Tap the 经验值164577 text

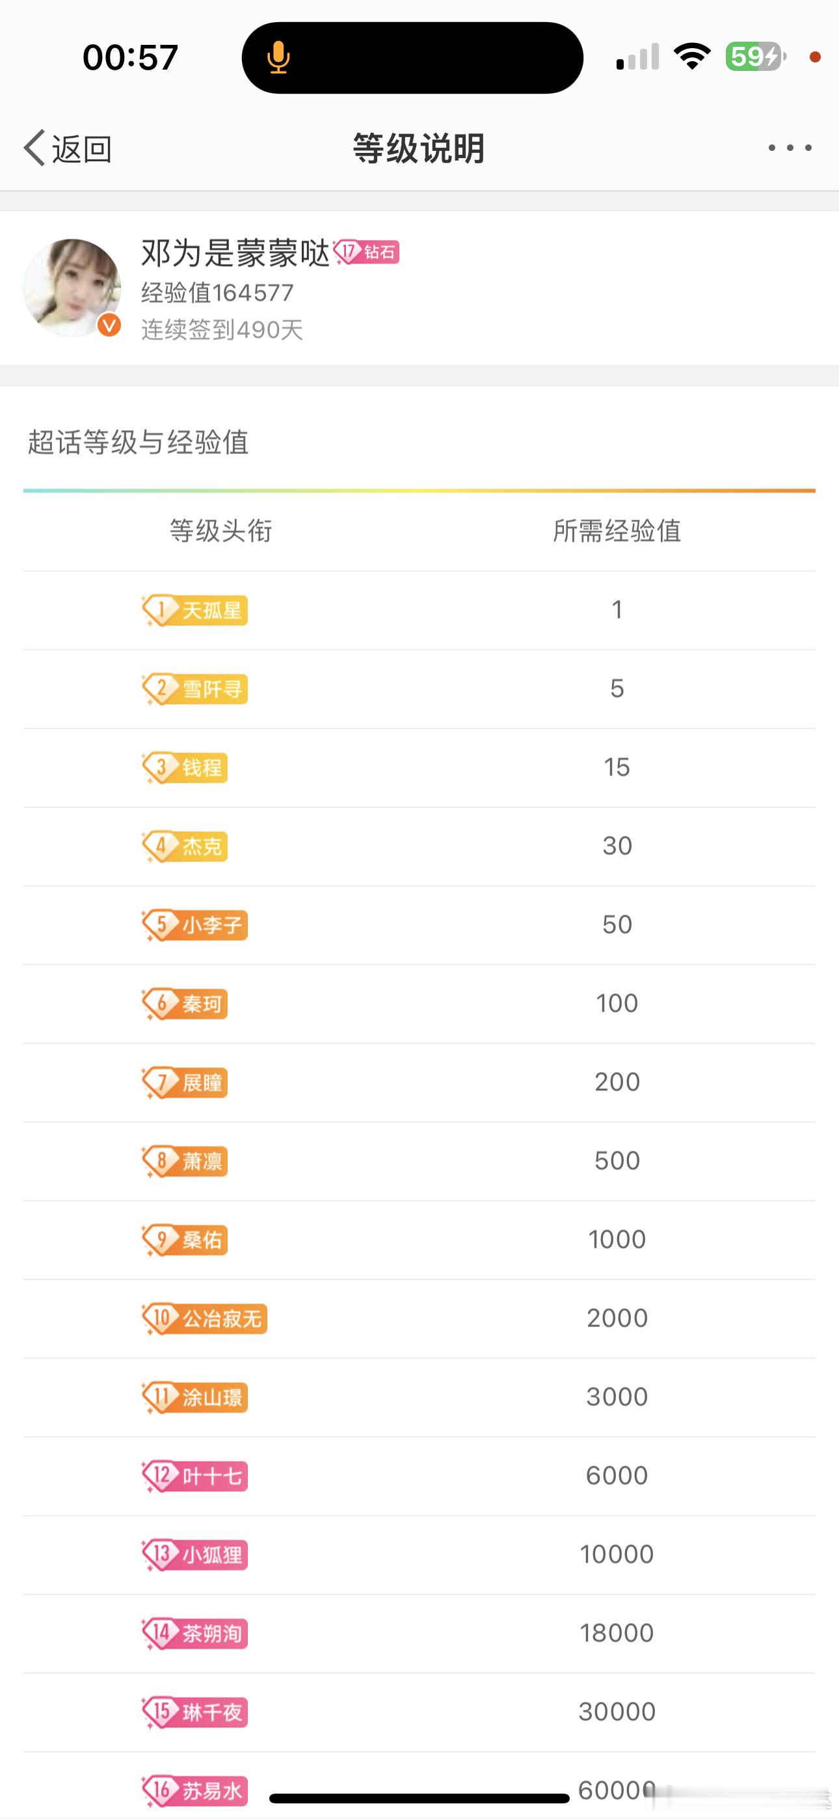[217, 292]
